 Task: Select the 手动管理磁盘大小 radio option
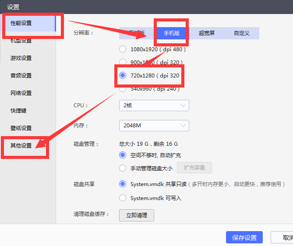(123, 168)
